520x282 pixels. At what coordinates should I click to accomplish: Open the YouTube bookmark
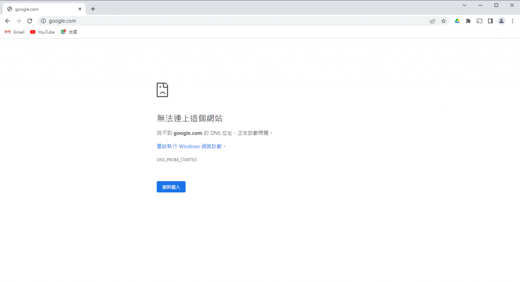pyautogui.click(x=43, y=32)
